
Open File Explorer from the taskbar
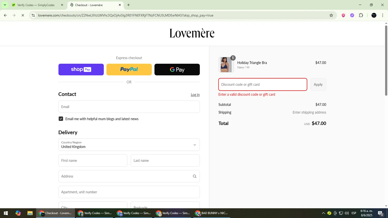30,213
